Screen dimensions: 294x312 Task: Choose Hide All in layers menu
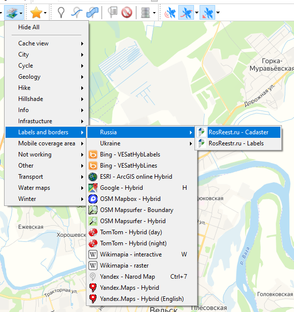click(46, 27)
